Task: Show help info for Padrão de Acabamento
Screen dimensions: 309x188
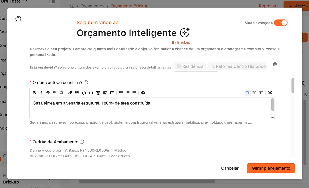Action: 82,142
